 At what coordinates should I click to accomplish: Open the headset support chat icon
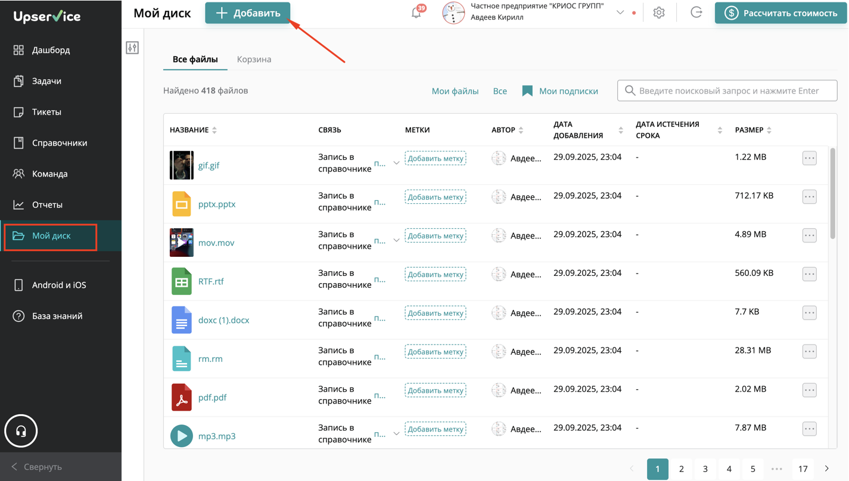point(21,431)
